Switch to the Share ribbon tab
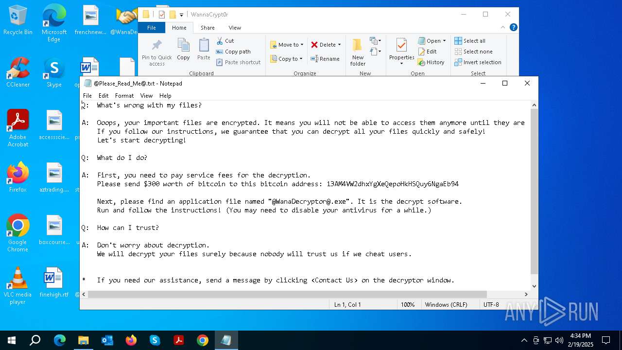The height and width of the screenshot is (350, 622). pos(207,28)
